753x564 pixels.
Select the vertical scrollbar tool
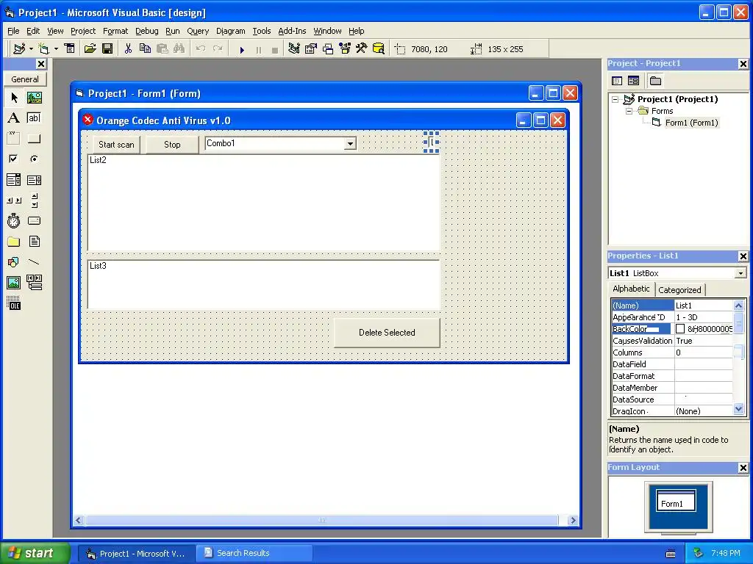[x=34, y=200]
